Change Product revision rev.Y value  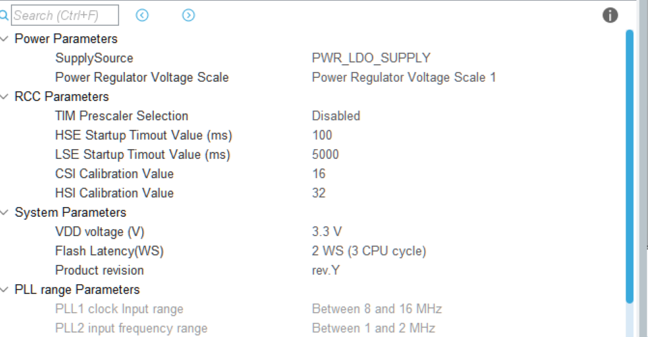click(x=326, y=270)
